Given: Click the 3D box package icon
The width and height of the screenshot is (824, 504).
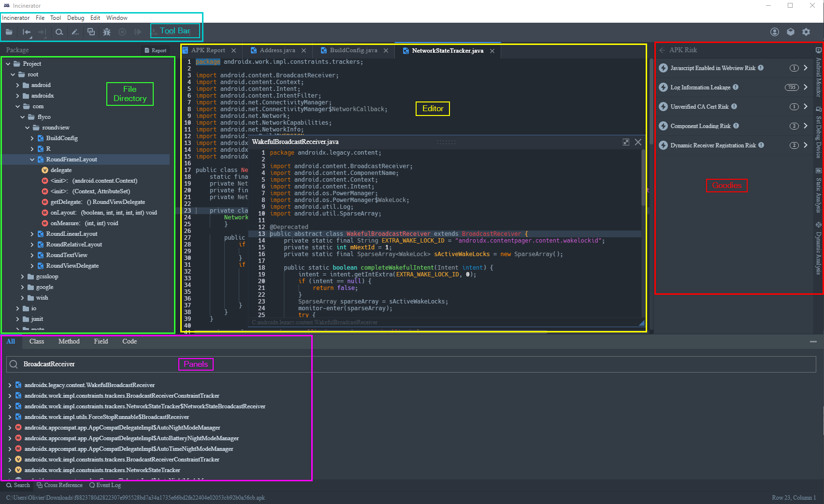Looking at the screenshot, I should tap(791, 32).
